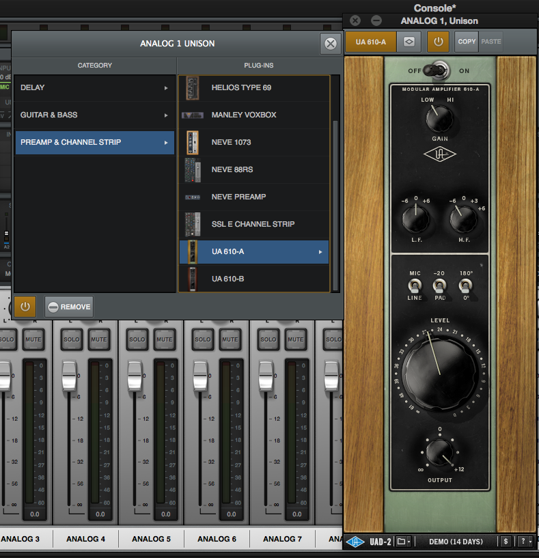
Task: Mute the ANALOG 6 channel
Action: click(x=230, y=339)
